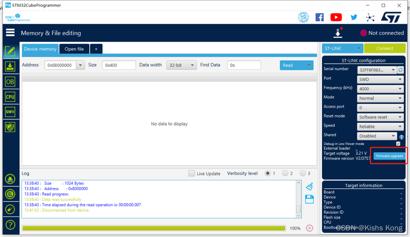Open the Facebook link icon
The height and width of the screenshot is (237, 410).
319,18
